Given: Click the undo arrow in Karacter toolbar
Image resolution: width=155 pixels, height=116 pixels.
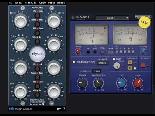Looking at the screenshot, I should click(x=16, y=3).
